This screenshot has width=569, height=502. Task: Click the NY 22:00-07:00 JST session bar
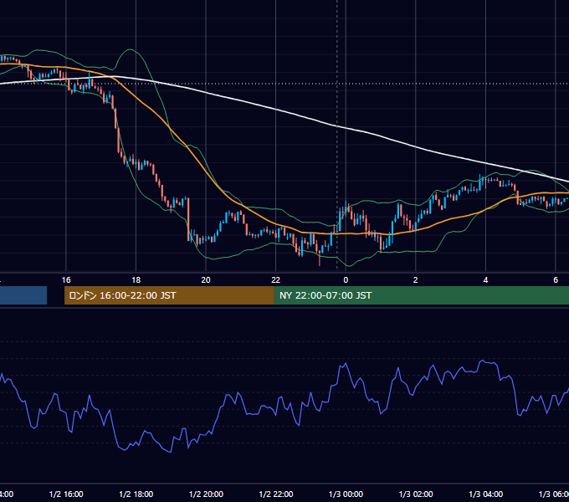[x=421, y=295]
